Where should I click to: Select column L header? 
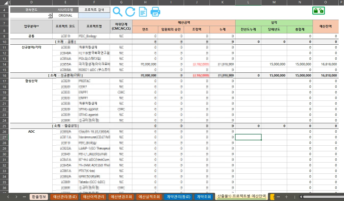click(248, 3)
